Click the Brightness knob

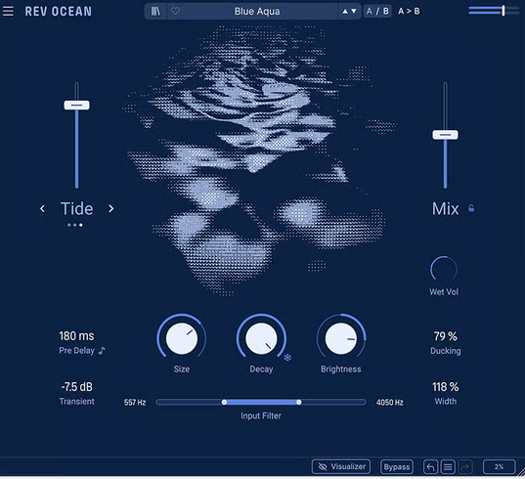(x=341, y=338)
